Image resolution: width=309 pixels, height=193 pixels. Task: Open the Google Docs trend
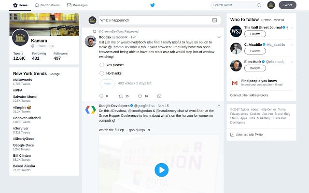pyautogui.click(x=24, y=145)
